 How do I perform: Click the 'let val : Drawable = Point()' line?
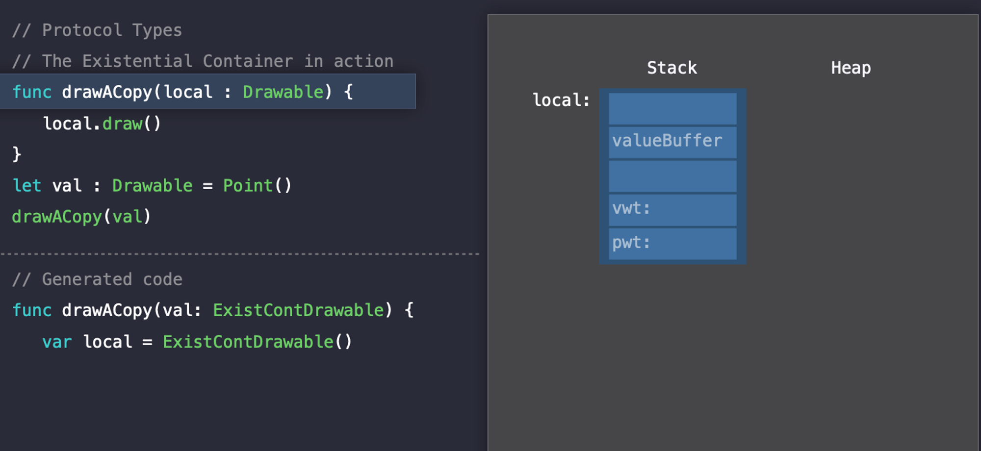point(152,186)
